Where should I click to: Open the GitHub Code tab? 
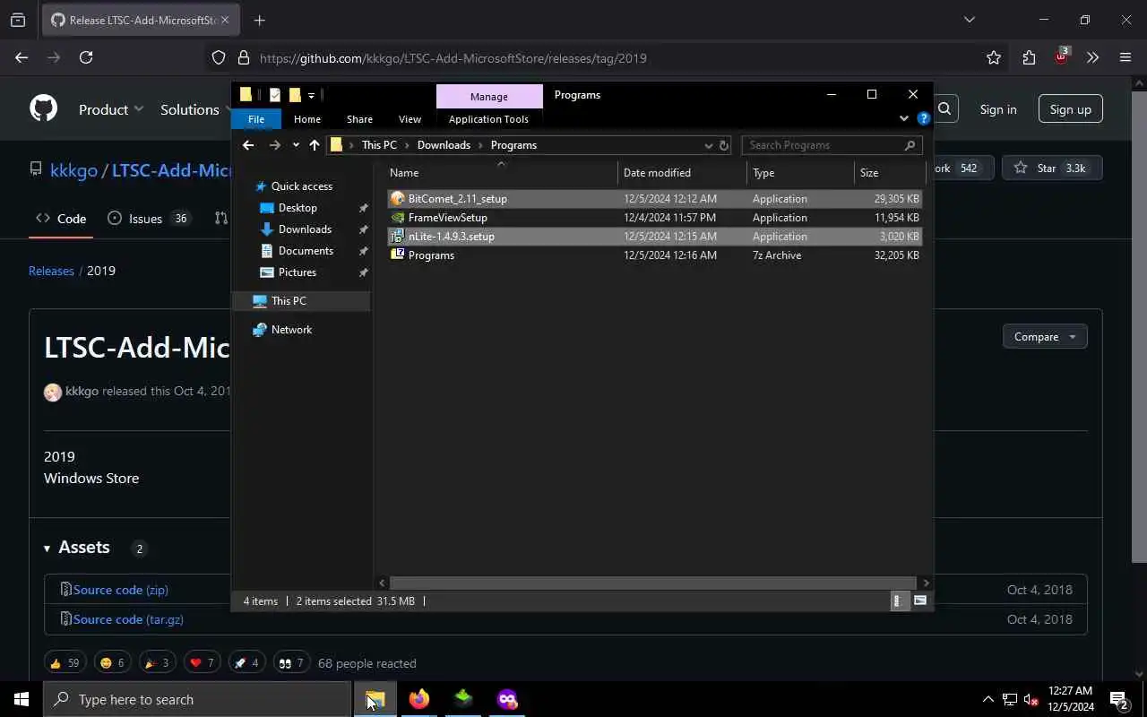click(x=61, y=219)
